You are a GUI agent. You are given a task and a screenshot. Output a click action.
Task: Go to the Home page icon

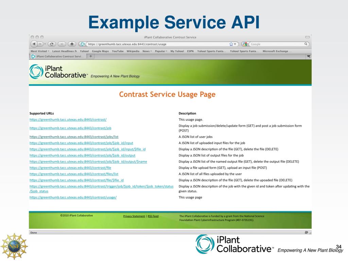pos(72,44)
